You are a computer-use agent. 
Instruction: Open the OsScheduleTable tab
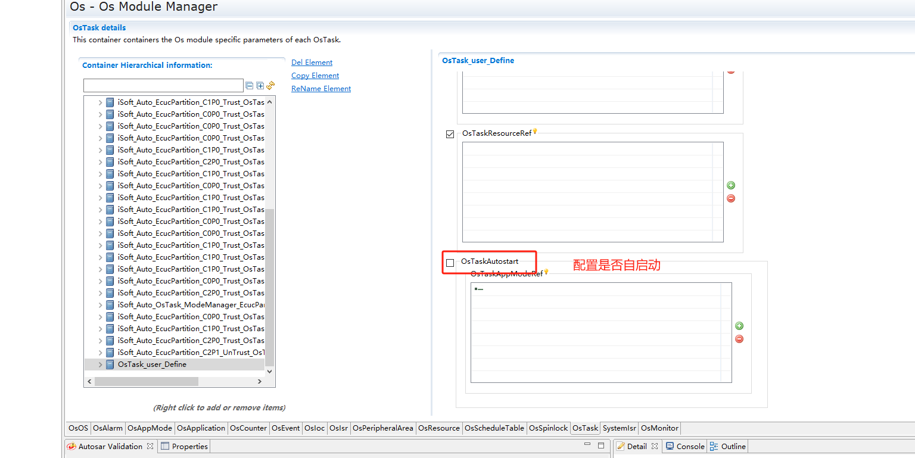494,428
